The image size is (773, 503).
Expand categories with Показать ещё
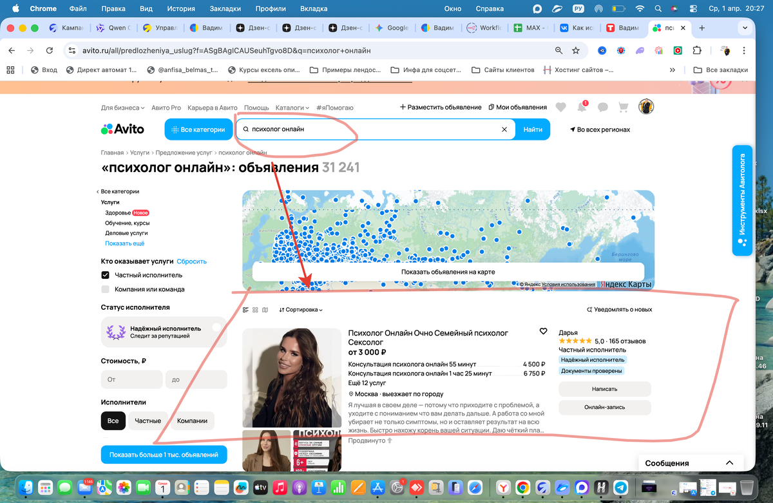(125, 243)
